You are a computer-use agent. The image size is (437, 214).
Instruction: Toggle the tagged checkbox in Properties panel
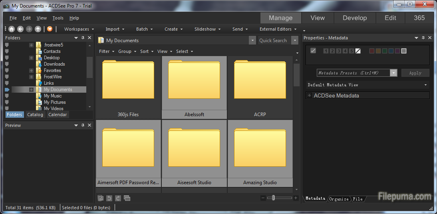313,51
